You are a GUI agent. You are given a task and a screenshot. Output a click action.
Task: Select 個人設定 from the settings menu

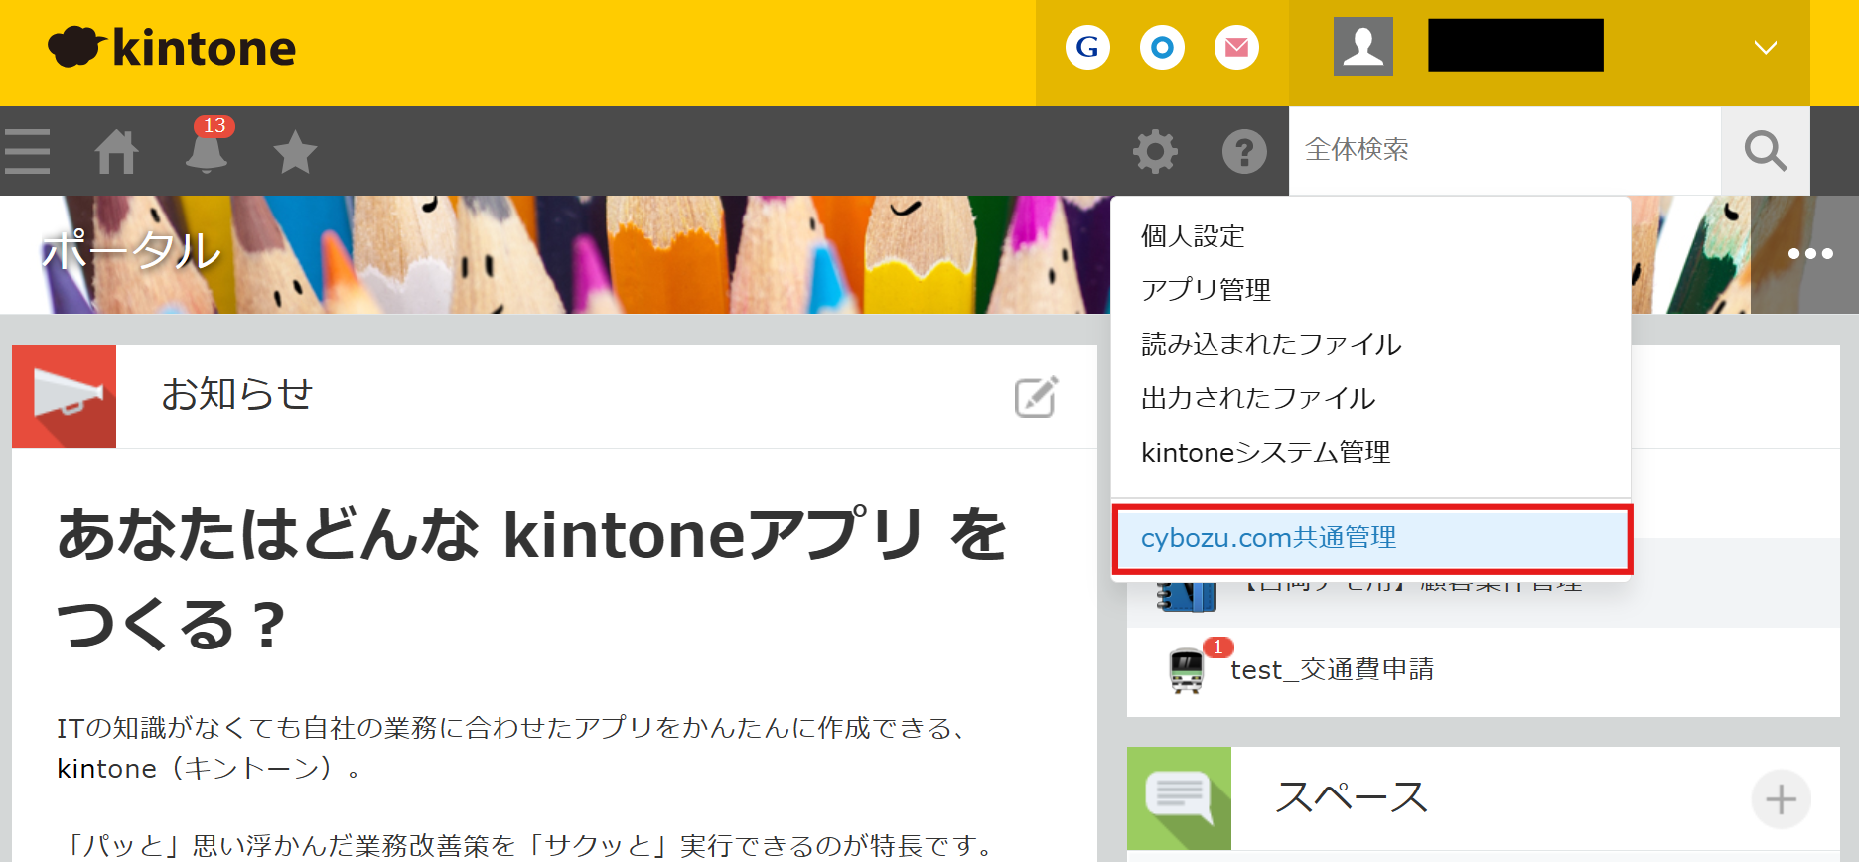[1370, 236]
